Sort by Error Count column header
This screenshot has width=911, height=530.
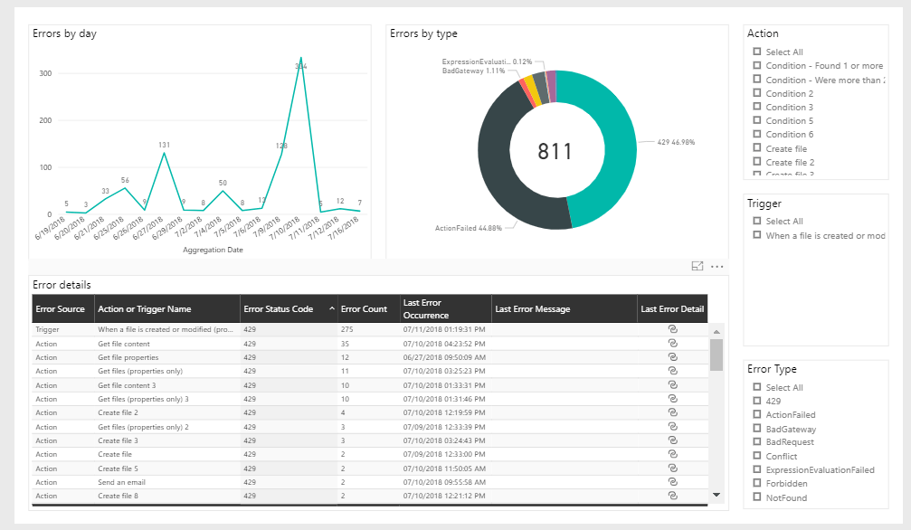coord(368,308)
